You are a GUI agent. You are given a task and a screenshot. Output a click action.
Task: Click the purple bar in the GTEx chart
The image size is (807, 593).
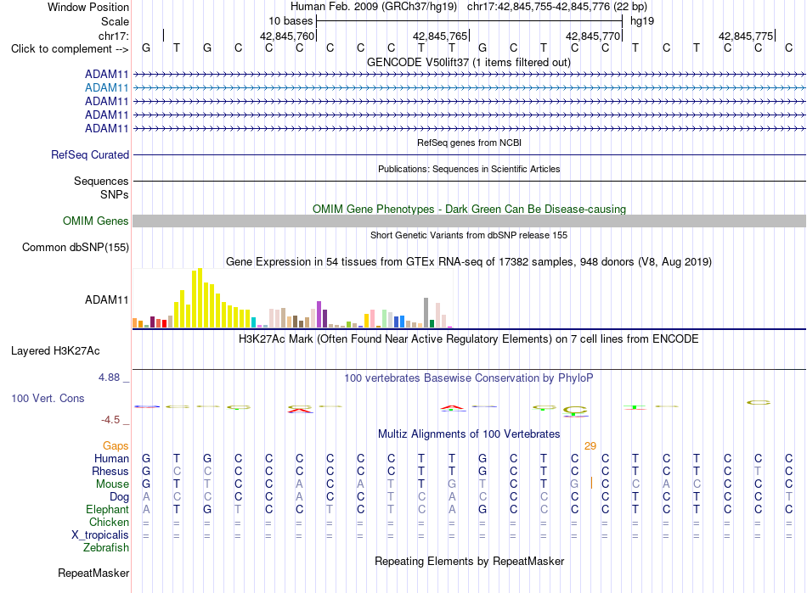tap(319, 315)
